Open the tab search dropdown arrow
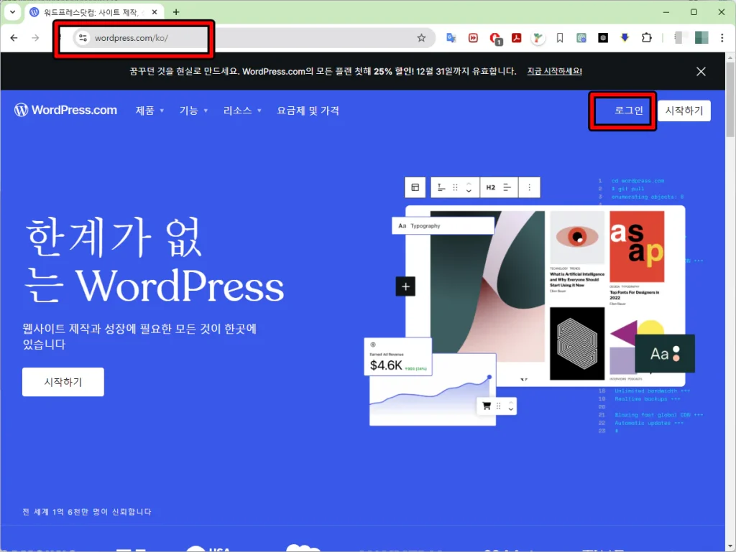Screen dimensions: 736x552 pyautogui.click(x=12, y=12)
